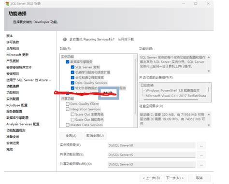Enable the Master Data Services checkbox
This screenshot has height=184, width=229.
68,125
